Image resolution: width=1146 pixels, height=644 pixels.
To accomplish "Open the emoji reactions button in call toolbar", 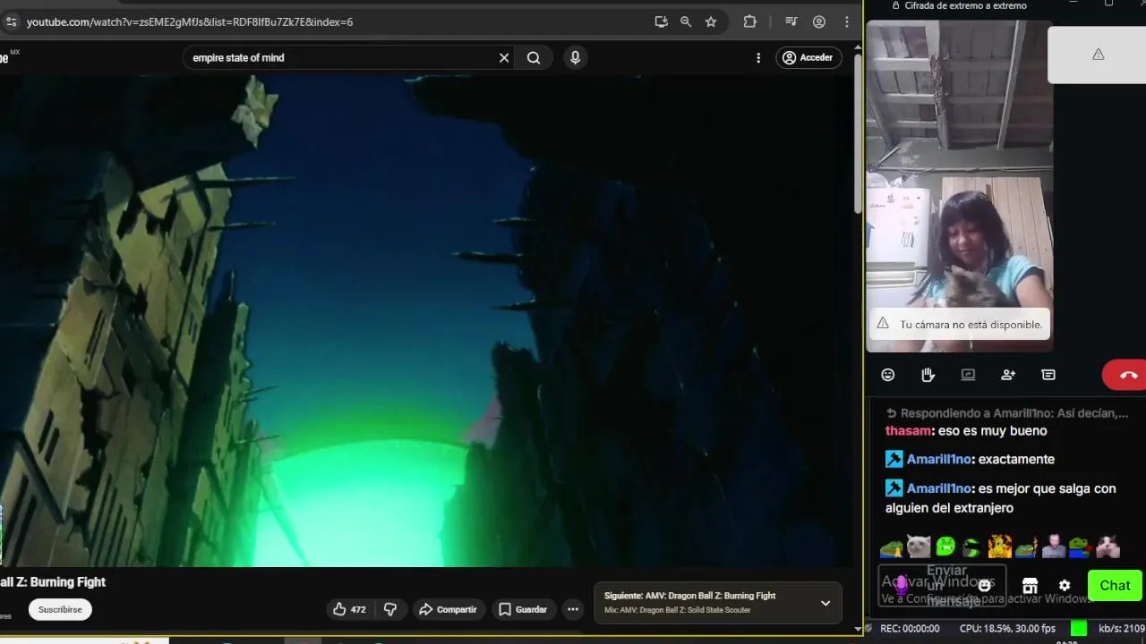I will [887, 375].
